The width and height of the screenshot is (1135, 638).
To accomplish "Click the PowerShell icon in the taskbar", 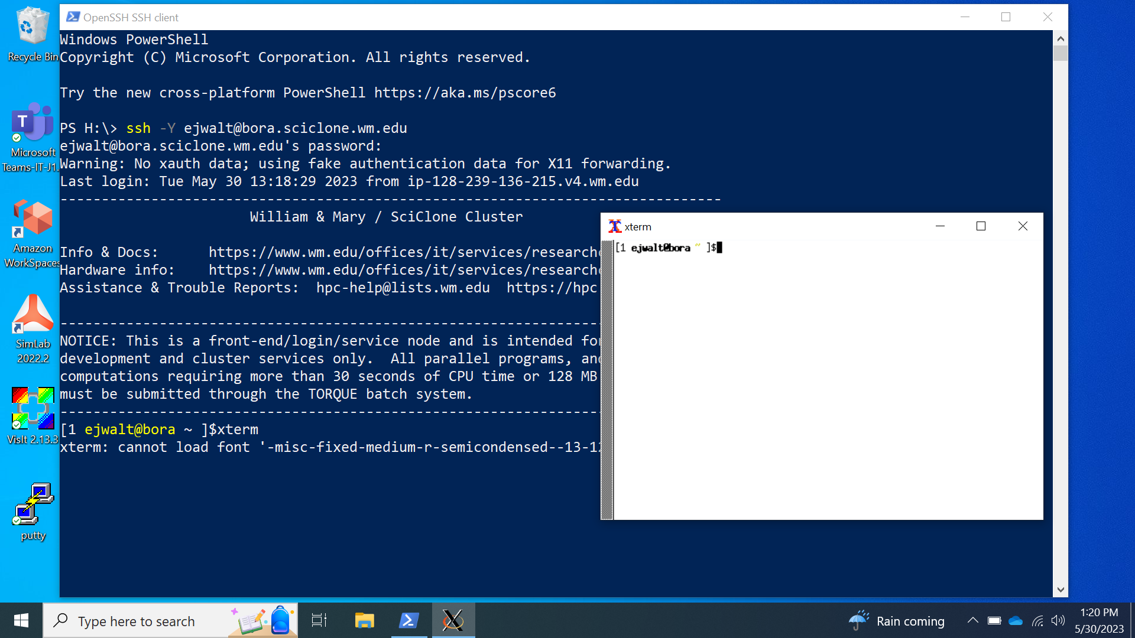I will (x=409, y=620).
